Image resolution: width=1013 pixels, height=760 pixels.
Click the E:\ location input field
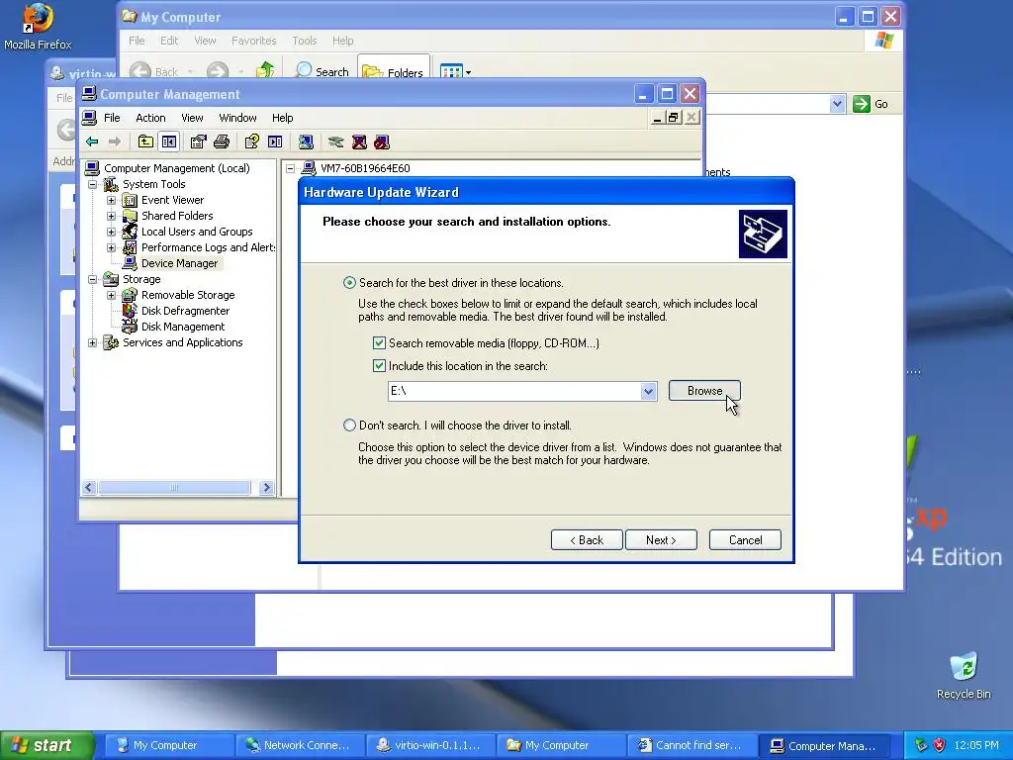click(x=514, y=391)
